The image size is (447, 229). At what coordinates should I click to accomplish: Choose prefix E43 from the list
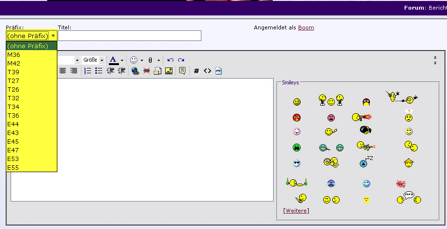point(32,133)
